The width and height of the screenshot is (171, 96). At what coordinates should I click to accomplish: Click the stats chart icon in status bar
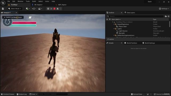(x=148, y=94)
